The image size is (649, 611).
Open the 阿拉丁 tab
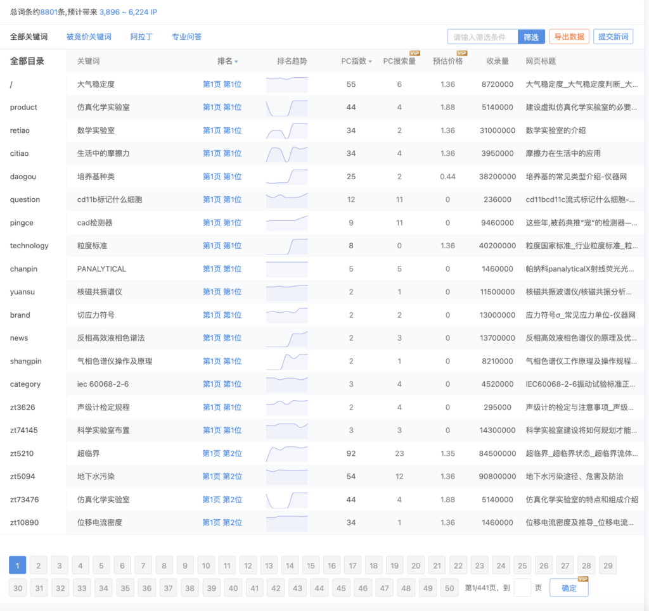point(141,37)
